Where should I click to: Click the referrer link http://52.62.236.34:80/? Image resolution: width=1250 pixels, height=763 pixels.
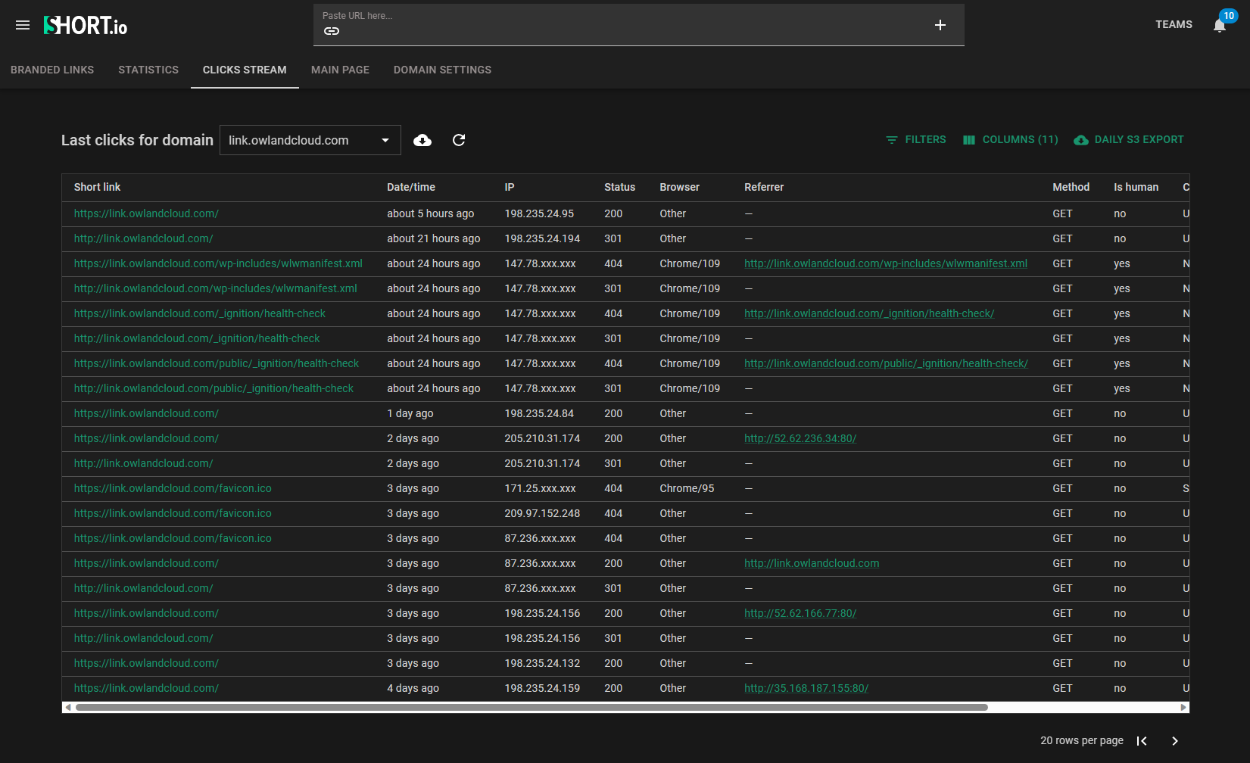[800, 438]
